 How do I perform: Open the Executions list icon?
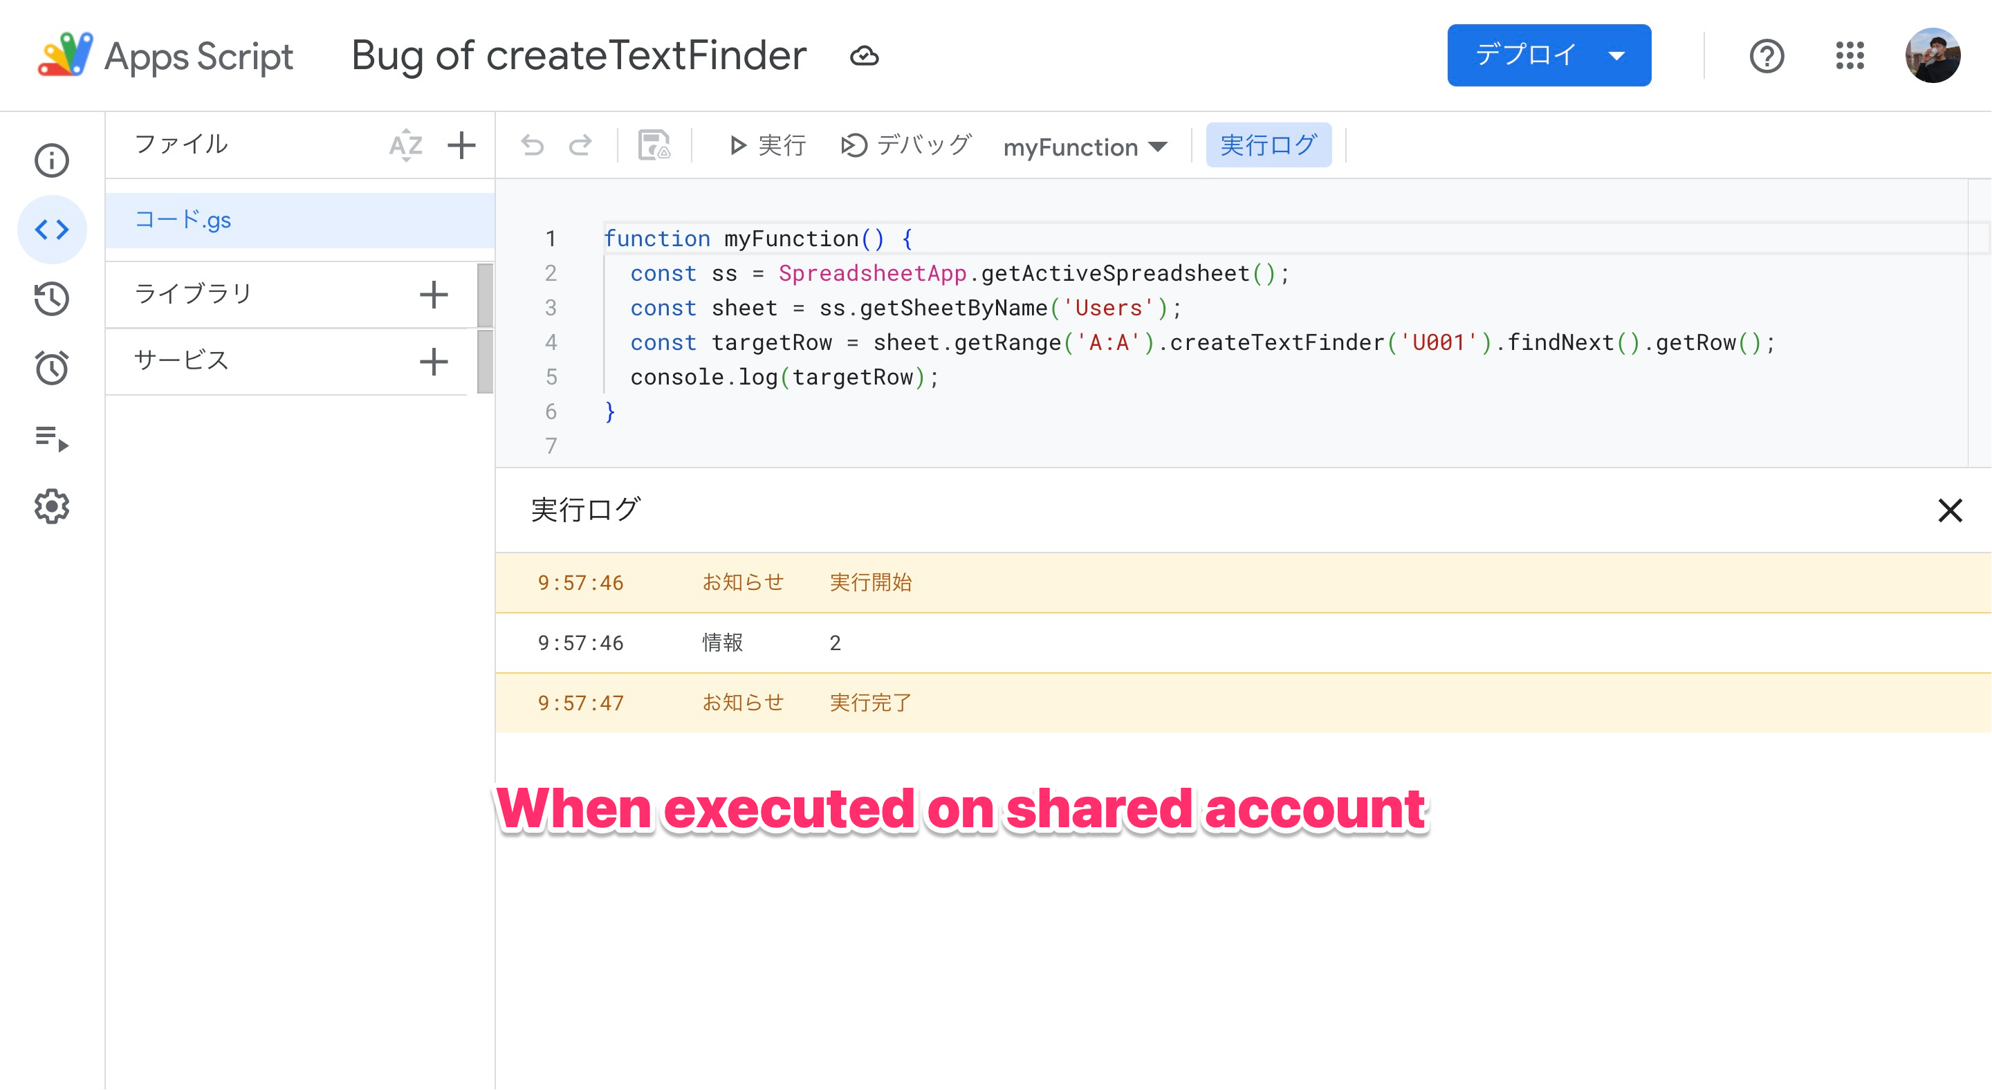coord(52,438)
